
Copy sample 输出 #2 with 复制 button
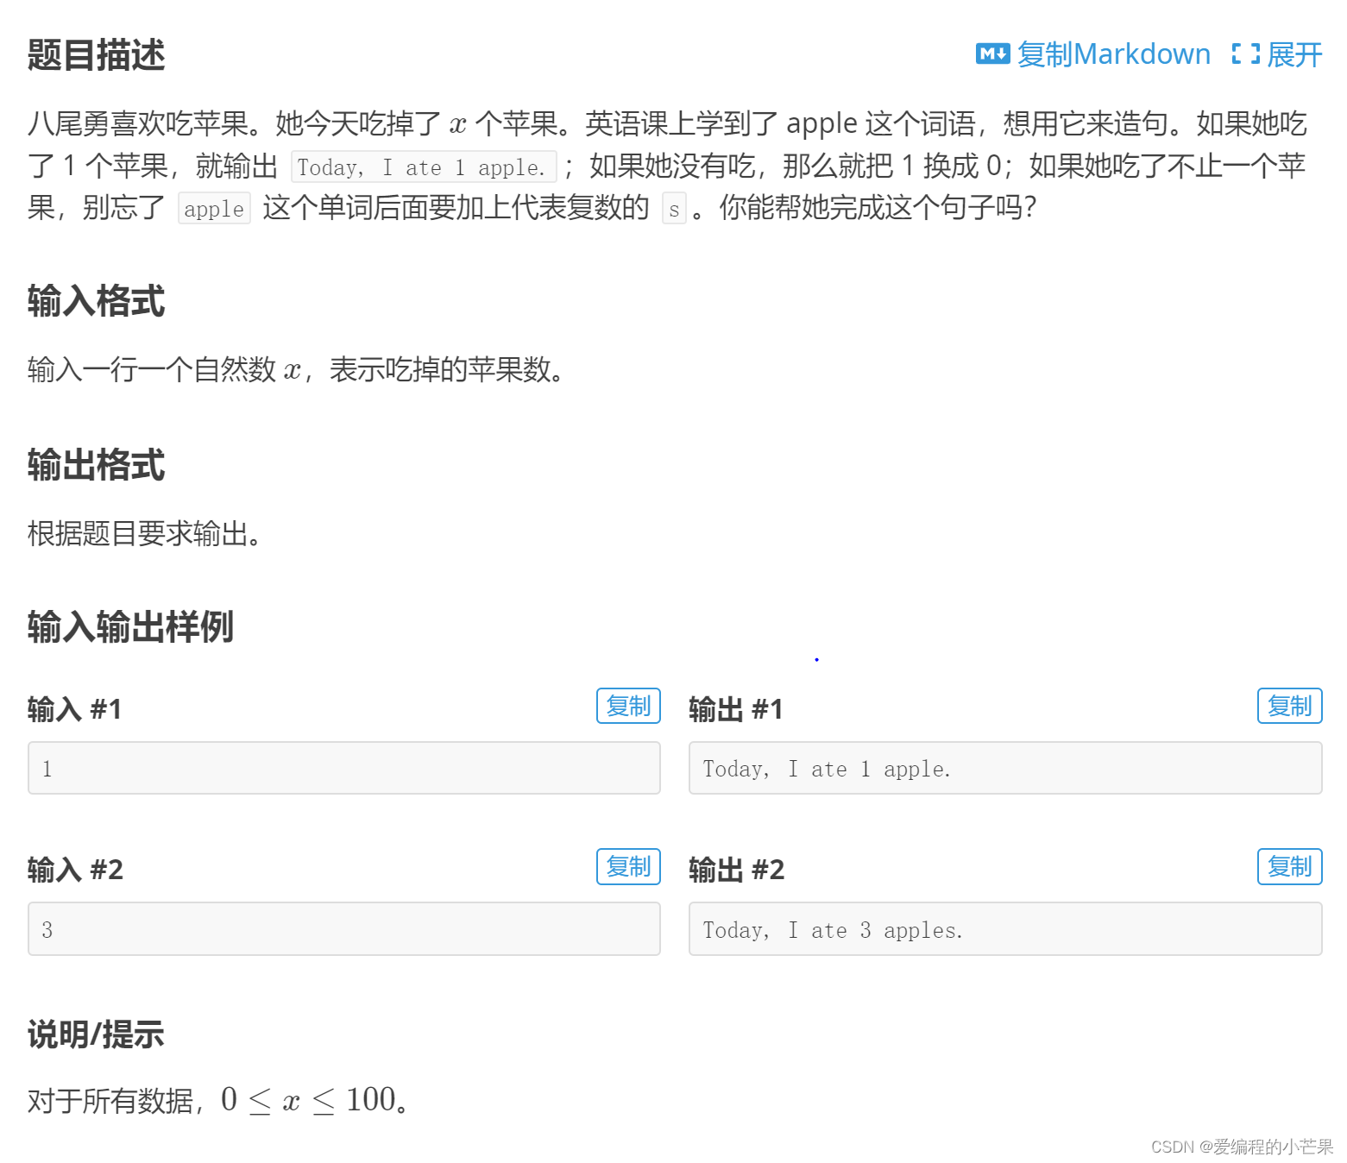(x=1289, y=866)
